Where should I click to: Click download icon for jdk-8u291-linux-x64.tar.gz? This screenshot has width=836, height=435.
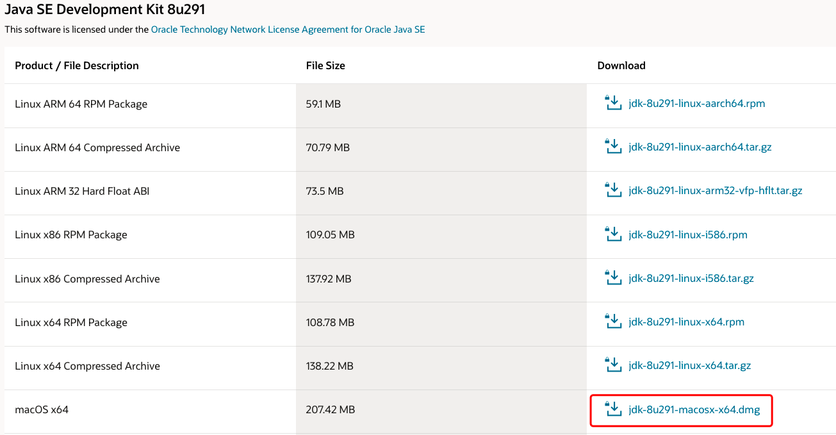(x=614, y=365)
